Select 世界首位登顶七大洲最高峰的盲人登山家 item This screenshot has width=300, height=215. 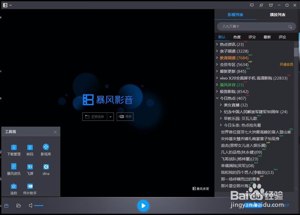pyautogui.click(x=256, y=132)
